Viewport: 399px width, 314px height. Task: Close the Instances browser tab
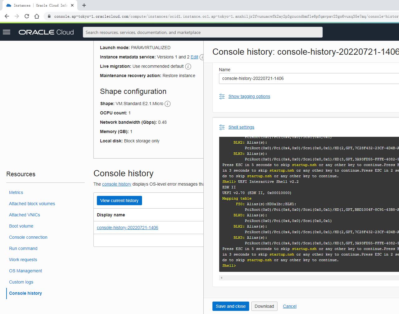72,5
